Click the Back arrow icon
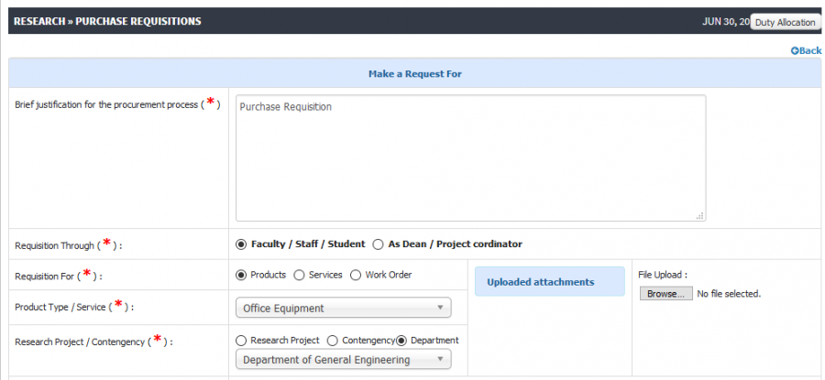The width and height of the screenshot is (825, 380). (795, 50)
